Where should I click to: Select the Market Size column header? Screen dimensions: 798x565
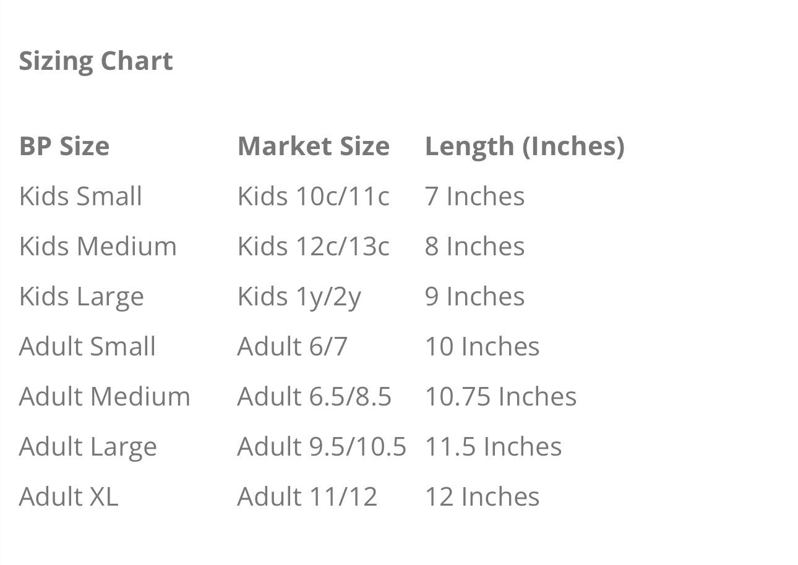[314, 146]
